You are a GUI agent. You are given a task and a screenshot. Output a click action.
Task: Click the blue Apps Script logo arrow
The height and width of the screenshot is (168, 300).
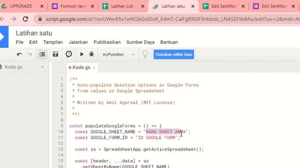4,37
